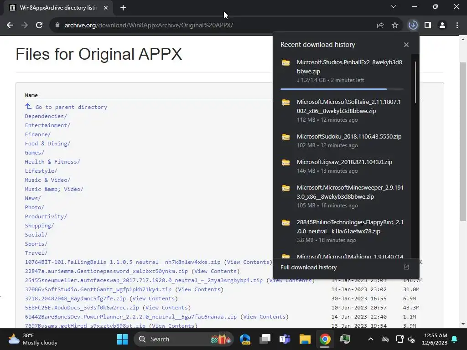Click the padlock site info icon
The width and height of the screenshot is (467, 350).
[x=57, y=26]
